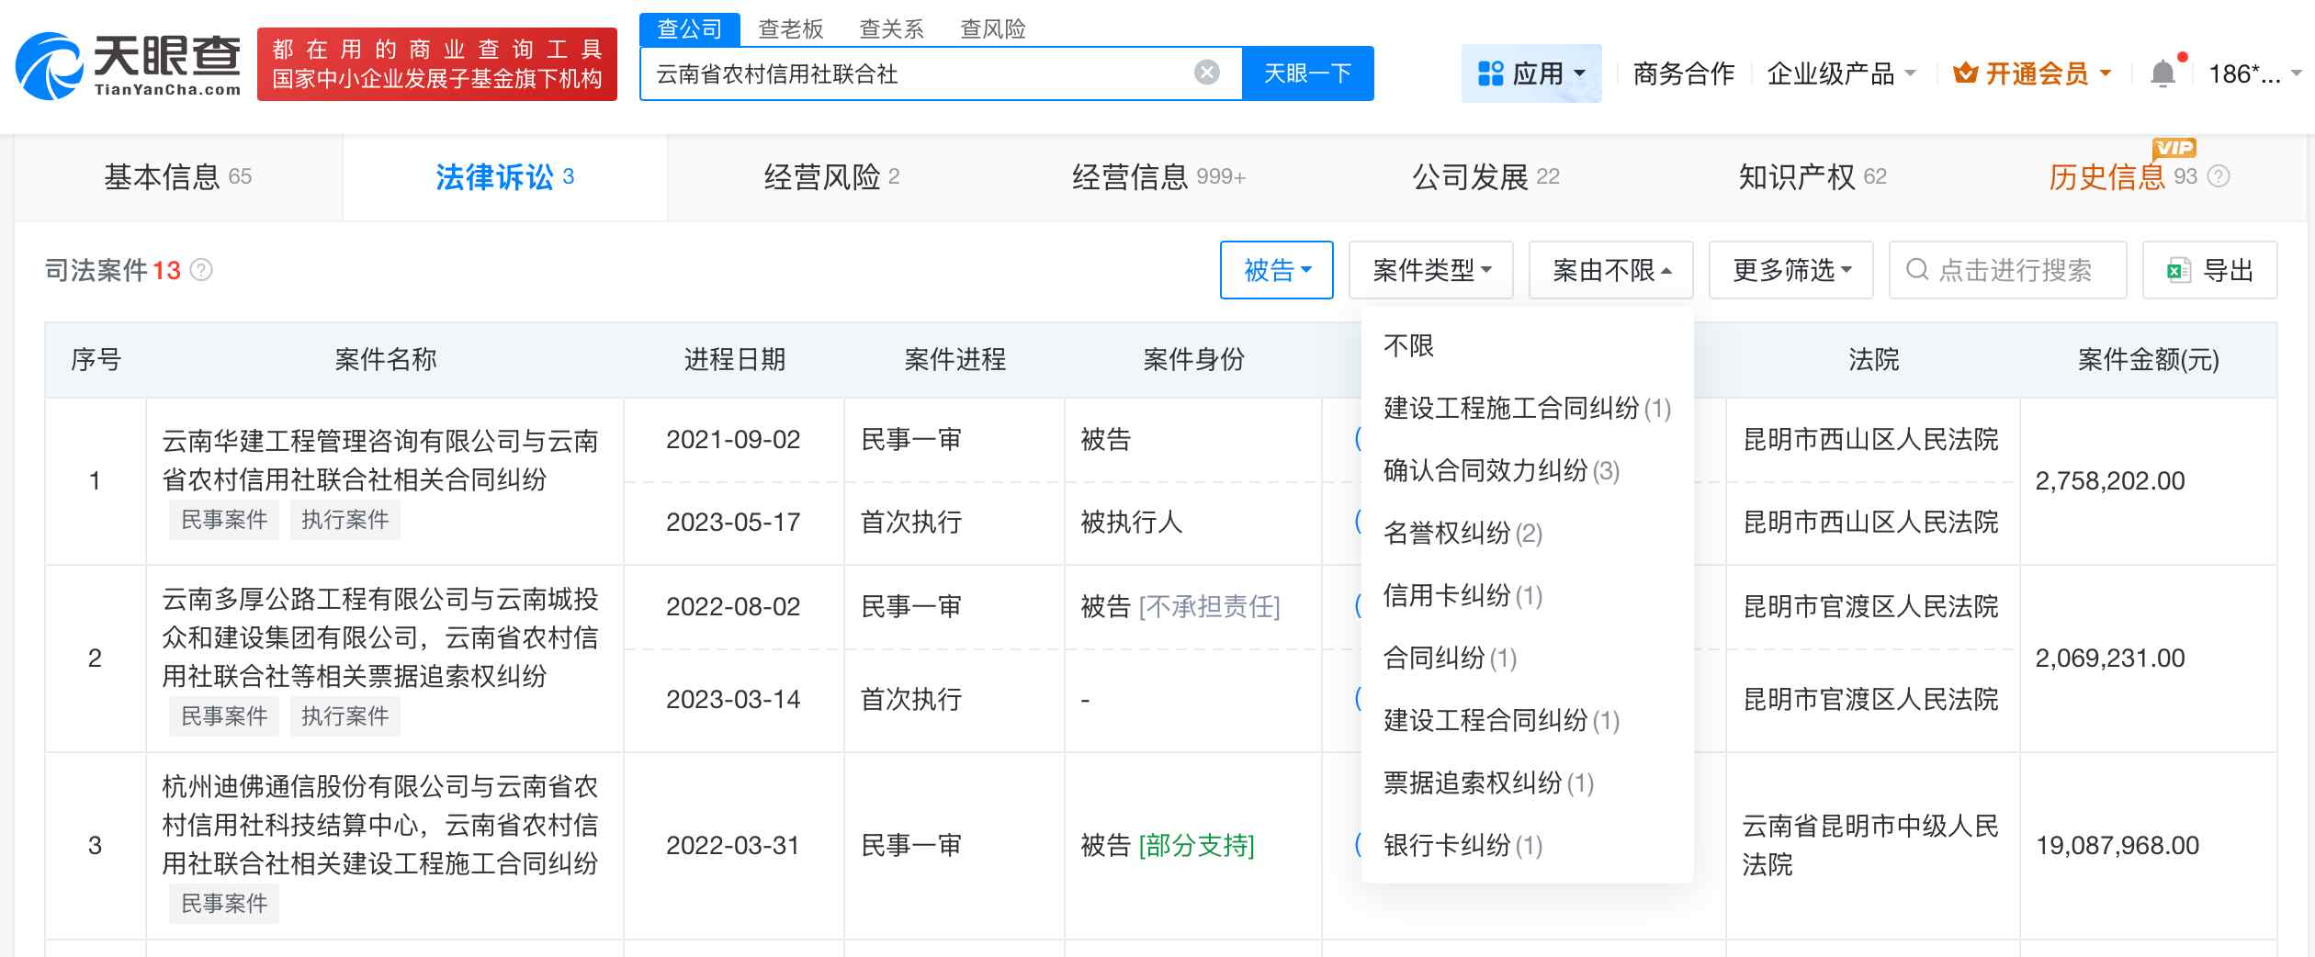Expand the 案件类型 dropdown

[x=1429, y=270]
